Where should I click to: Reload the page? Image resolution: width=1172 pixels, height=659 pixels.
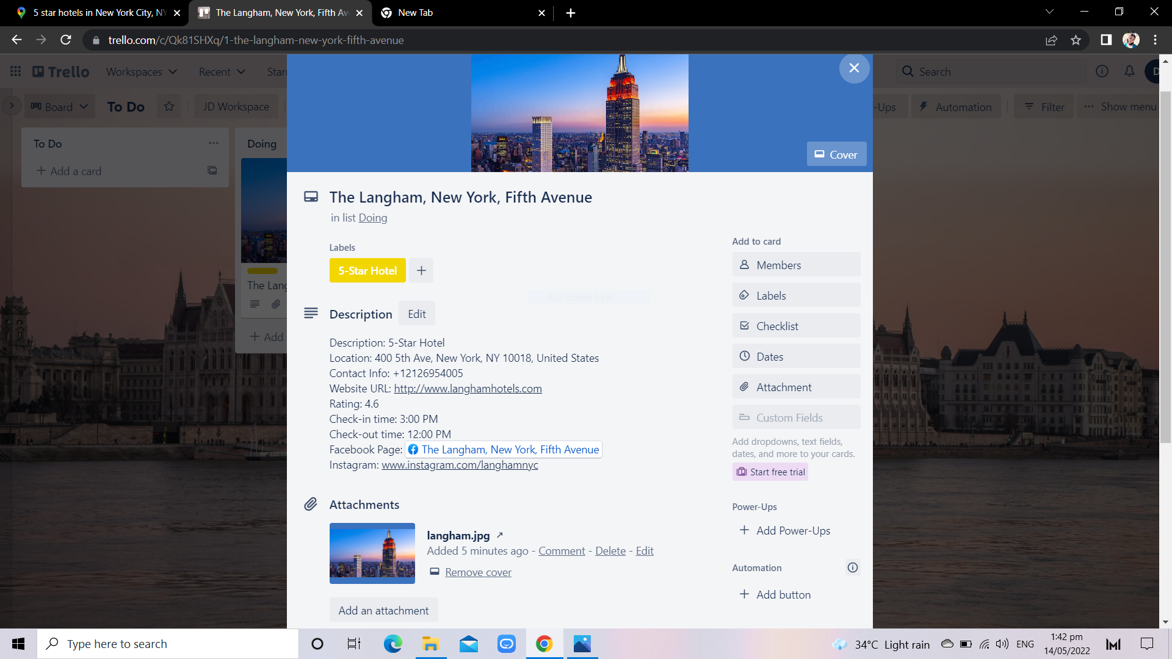(x=66, y=40)
